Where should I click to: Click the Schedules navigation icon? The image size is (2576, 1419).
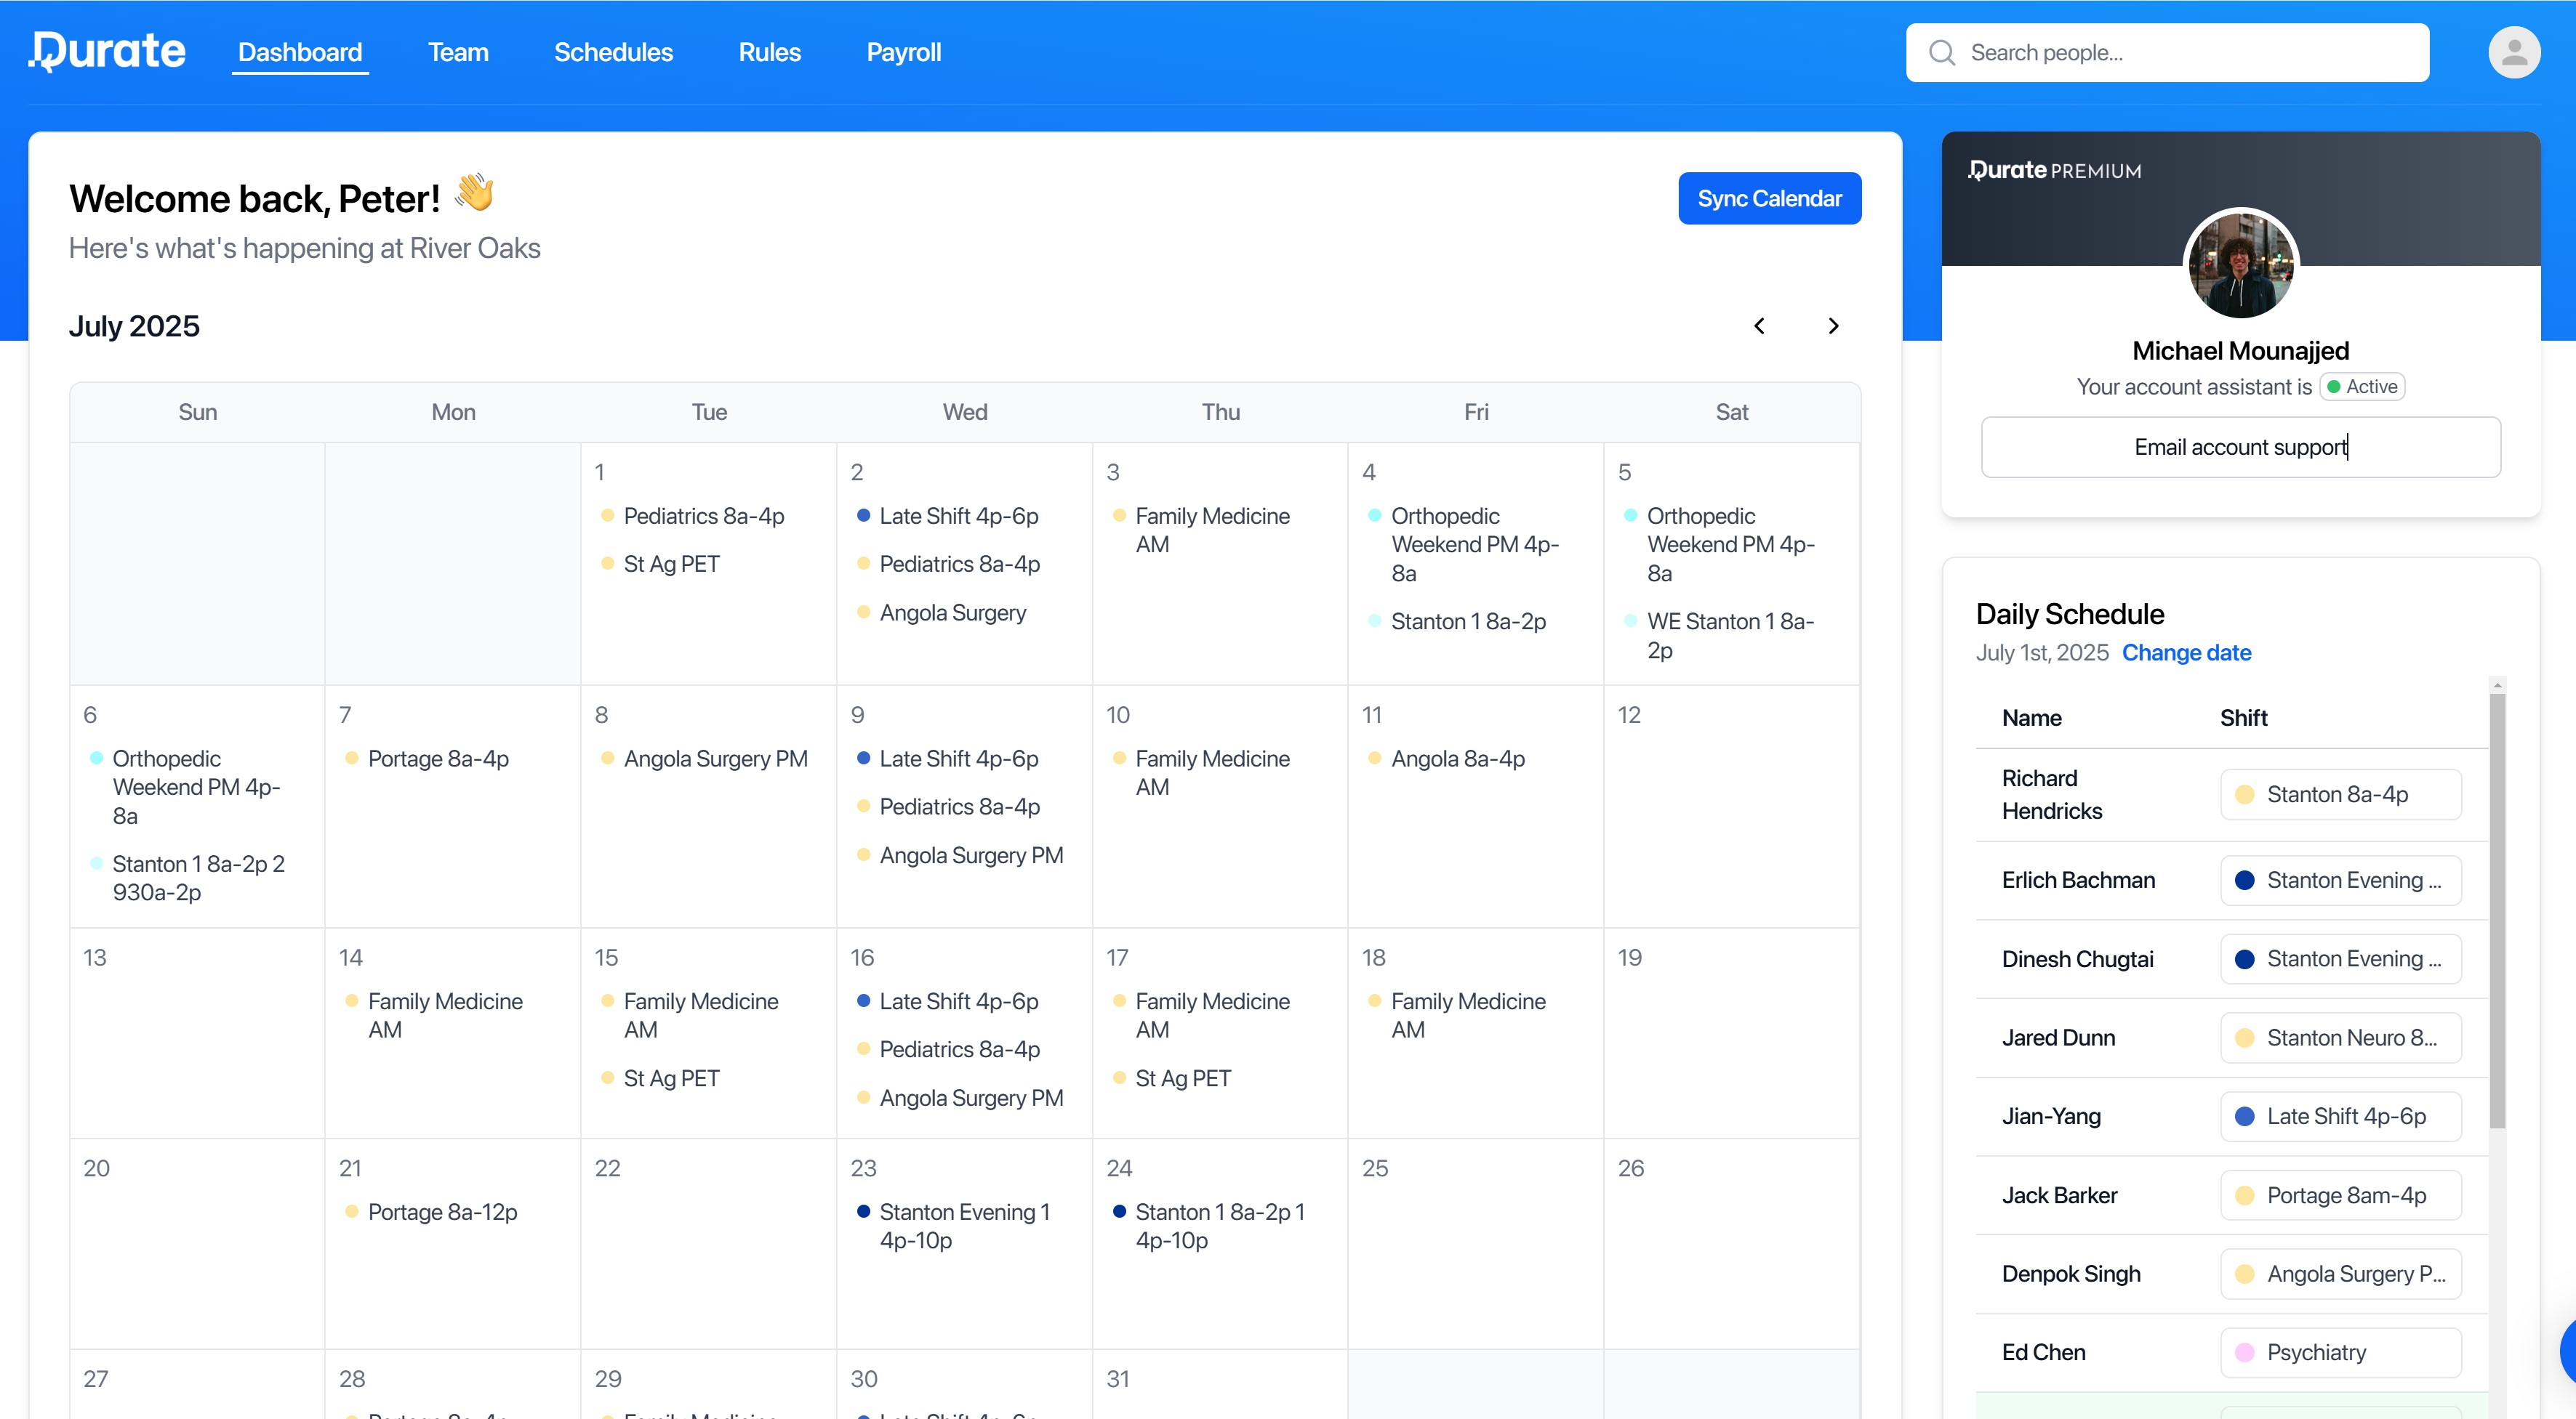[x=612, y=51]
